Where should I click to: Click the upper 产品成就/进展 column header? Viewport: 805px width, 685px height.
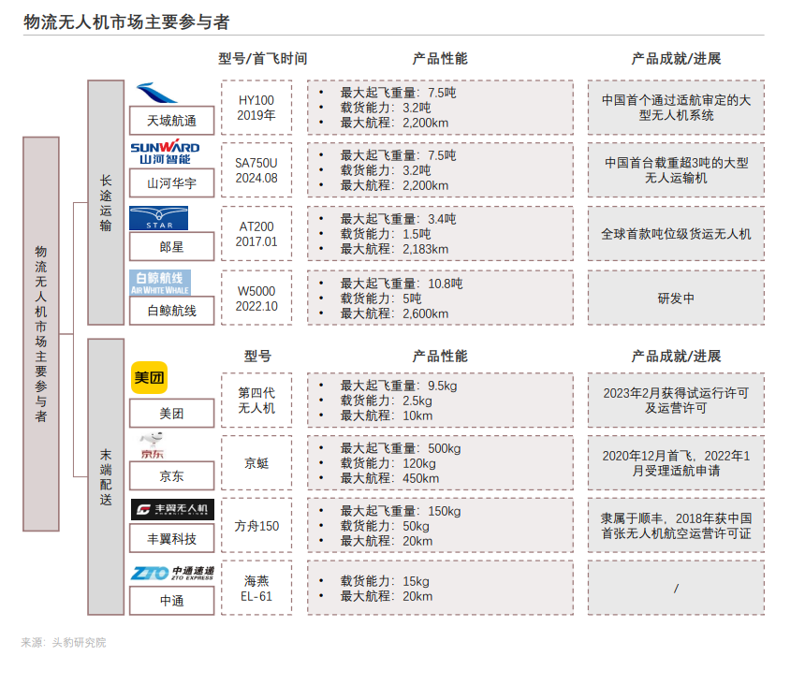tap(676, 59)
